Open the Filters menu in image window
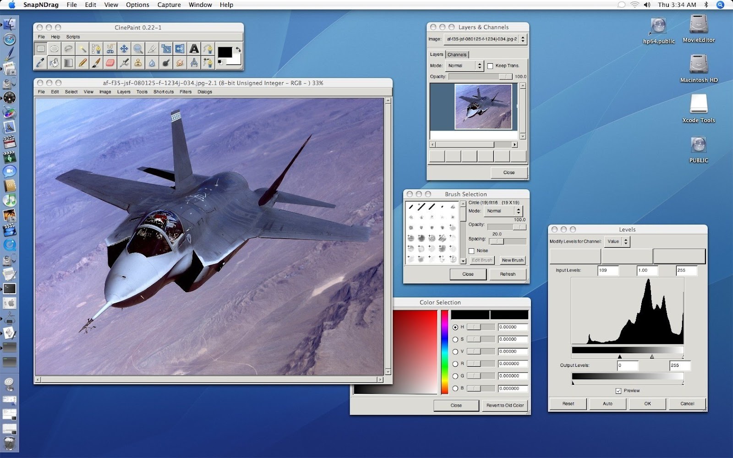The image size is (733, 458). (186, 92)
